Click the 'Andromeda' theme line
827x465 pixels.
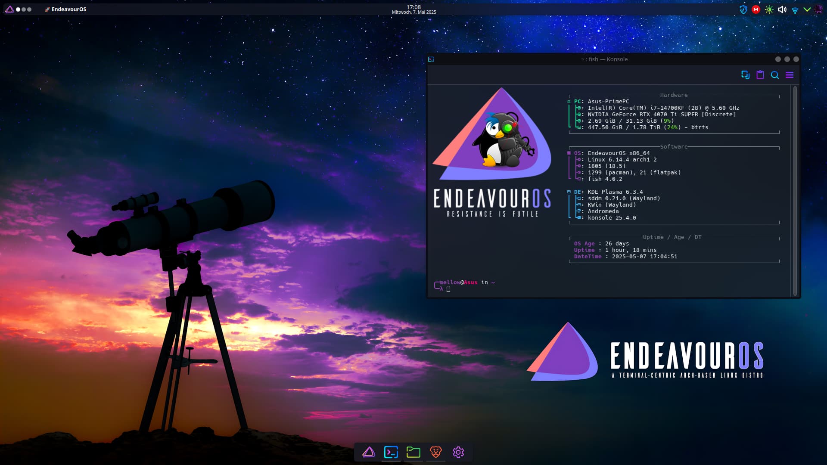pyautogui.click(x=603, y=211)
